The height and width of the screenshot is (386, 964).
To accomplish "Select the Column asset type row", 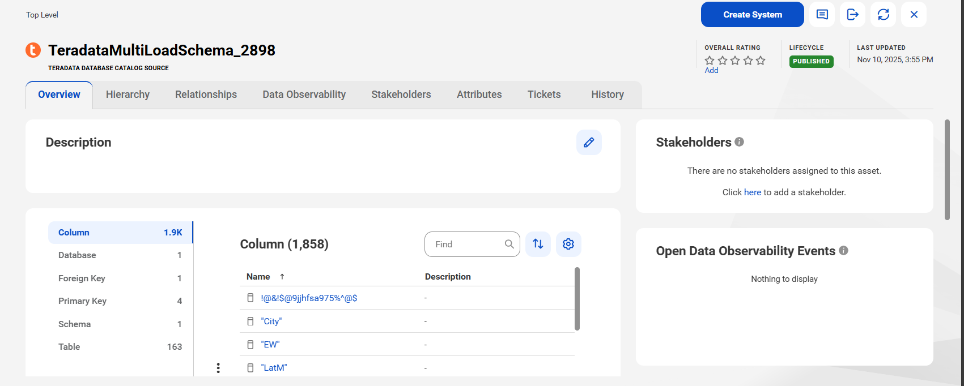I will 120,233.
